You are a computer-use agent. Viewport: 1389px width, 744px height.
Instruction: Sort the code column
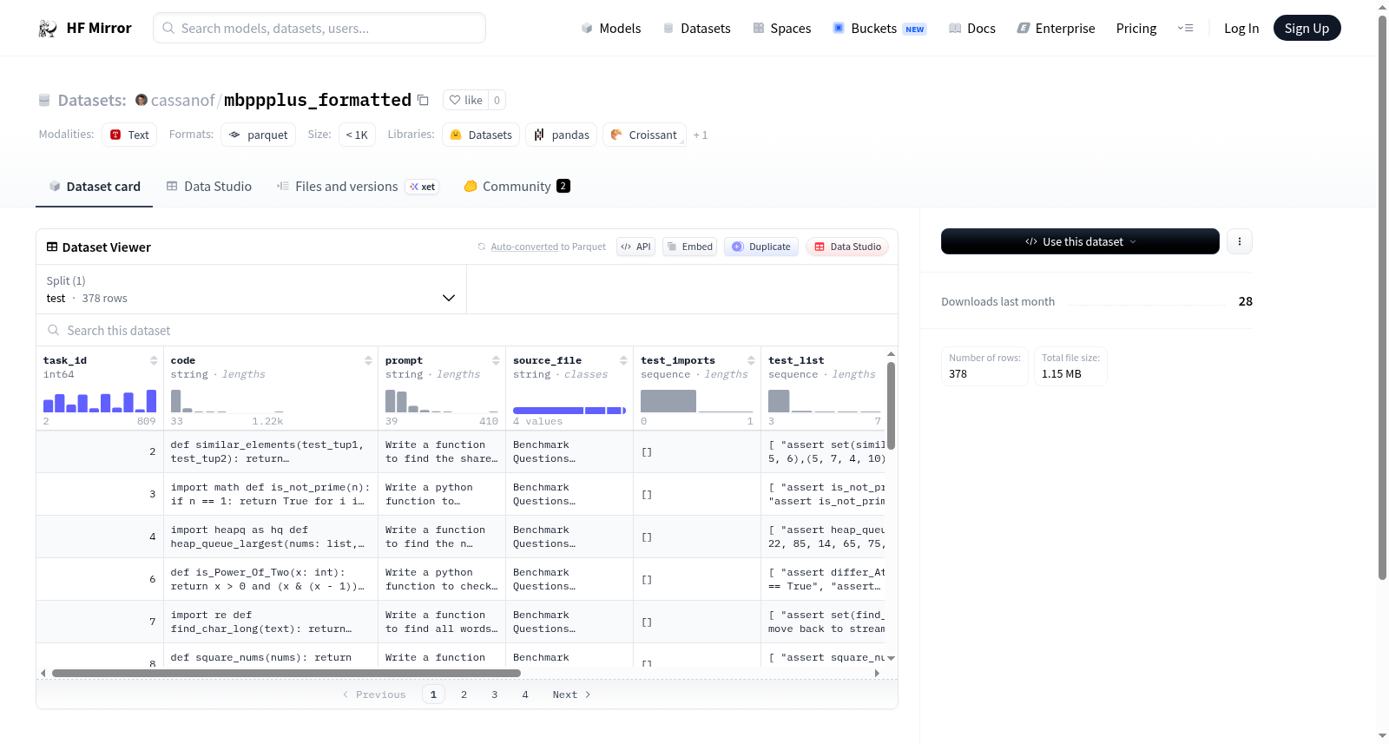368,360
